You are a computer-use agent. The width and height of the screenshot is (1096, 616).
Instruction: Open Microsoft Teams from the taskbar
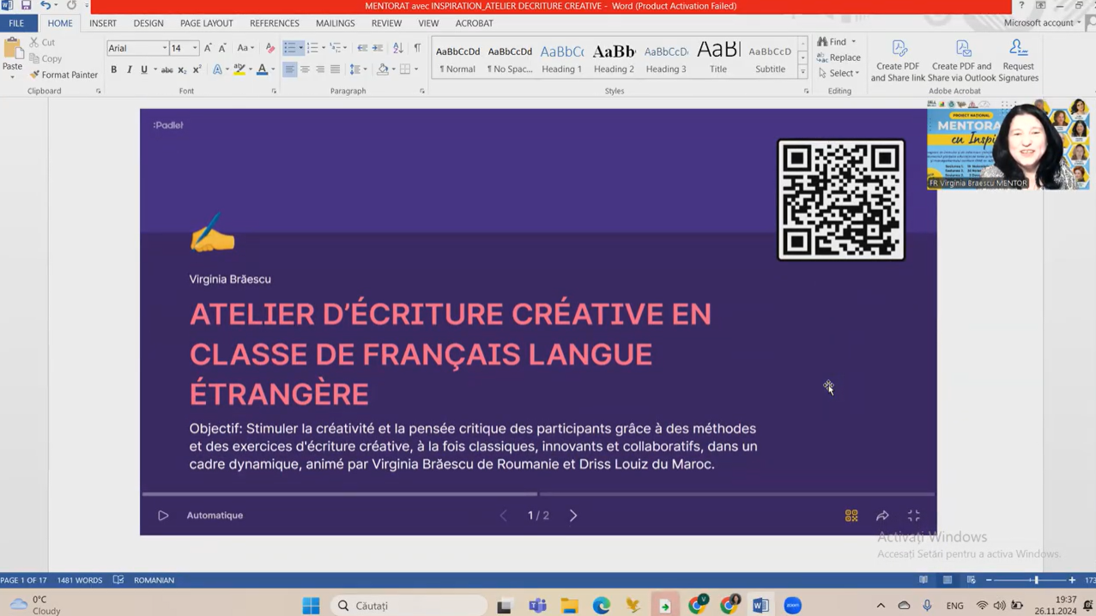point(537,606)
